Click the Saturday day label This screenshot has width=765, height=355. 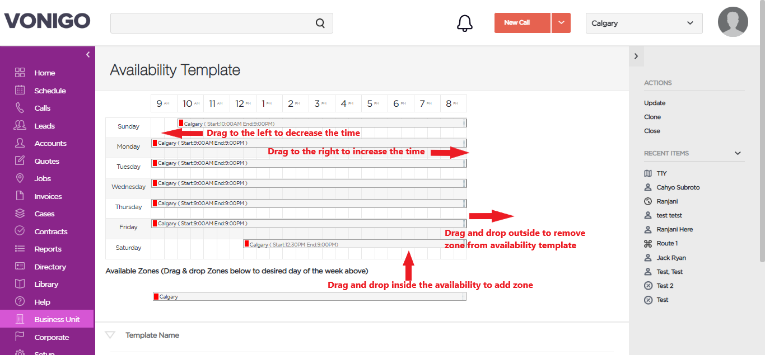(128, 248)
